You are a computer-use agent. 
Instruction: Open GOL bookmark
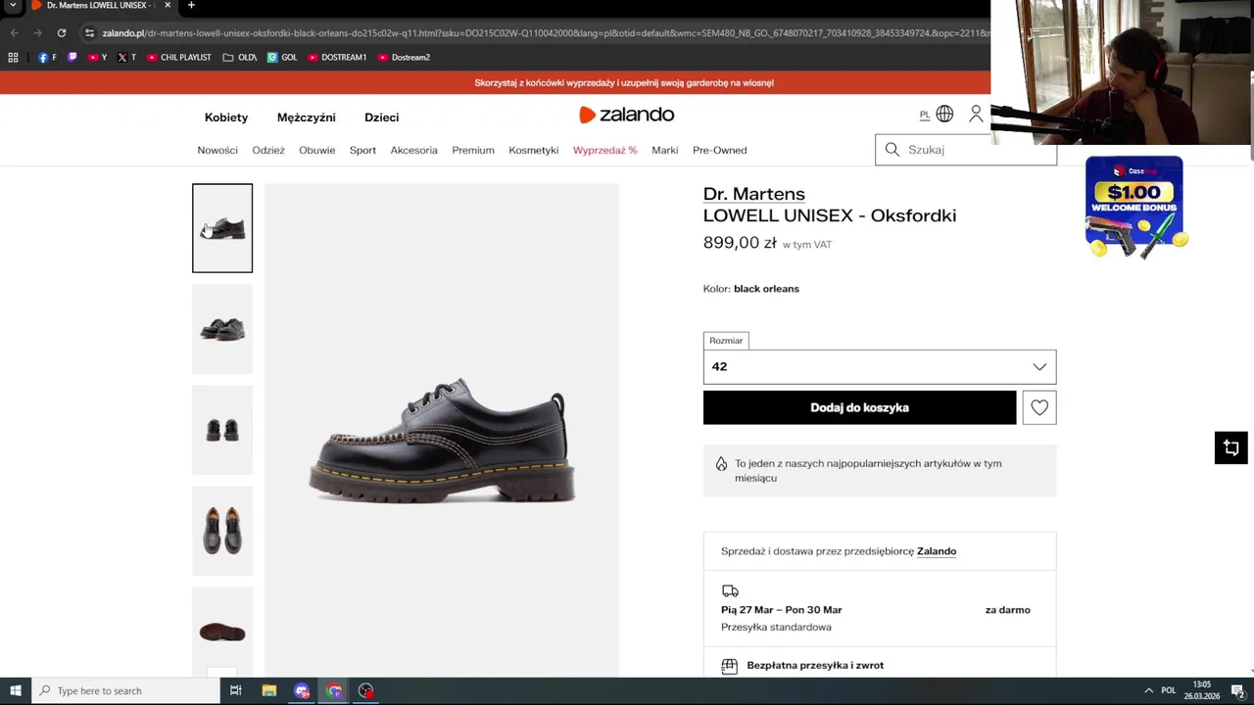(282, 58)
